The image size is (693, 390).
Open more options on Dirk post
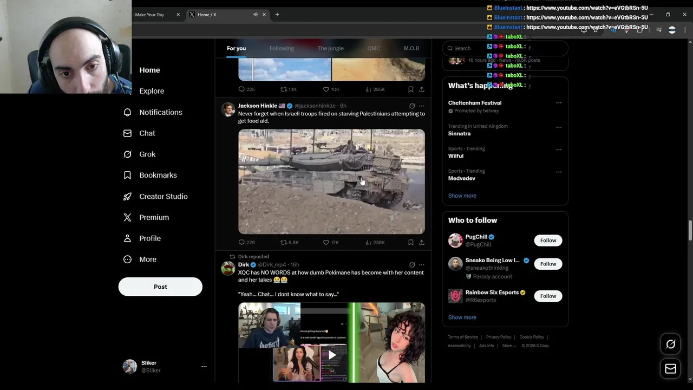pos(422,265)
